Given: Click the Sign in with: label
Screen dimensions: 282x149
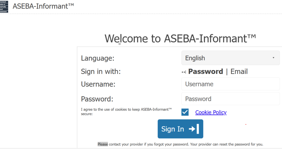Looking at the screenshot, I should coord(101,72).
